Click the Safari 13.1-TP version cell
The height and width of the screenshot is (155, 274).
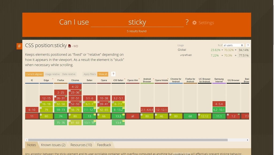[x=89, y=123]
